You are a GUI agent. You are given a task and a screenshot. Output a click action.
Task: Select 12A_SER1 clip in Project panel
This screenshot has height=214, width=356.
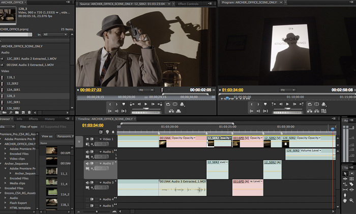35,90
